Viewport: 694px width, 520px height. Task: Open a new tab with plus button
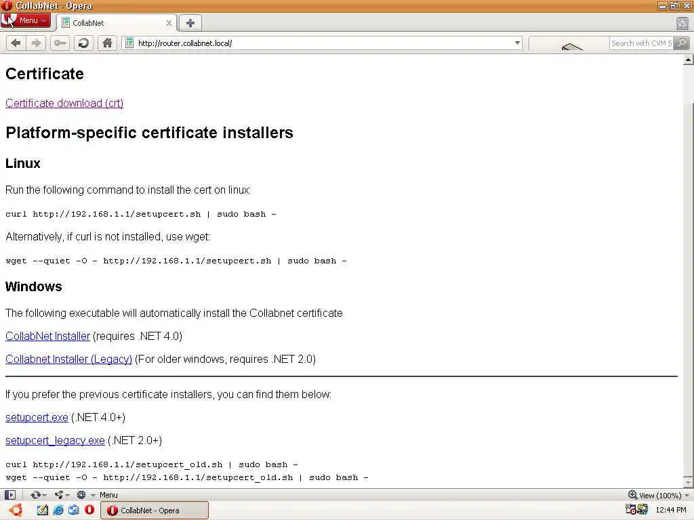[x=190, y=23]
